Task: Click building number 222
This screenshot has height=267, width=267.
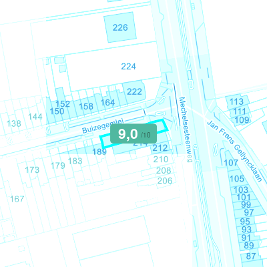Action: click(x=134, y=91)
